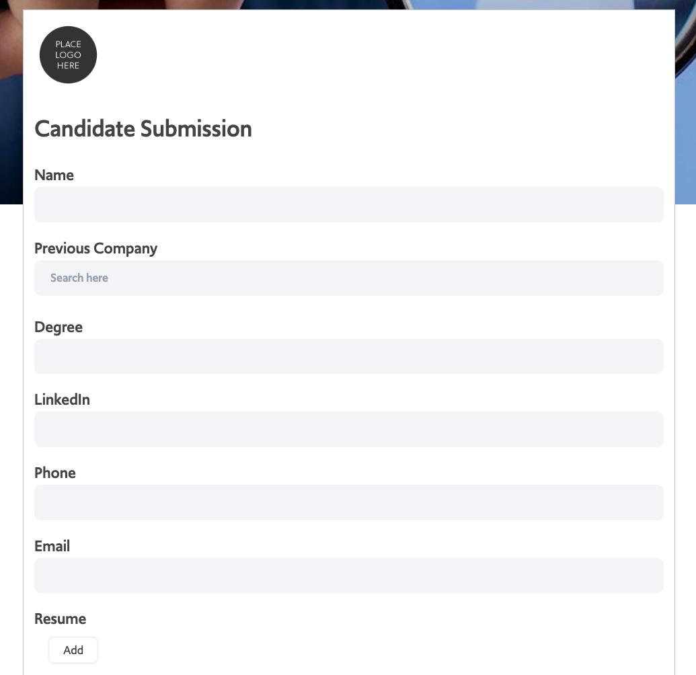Click the 'Search here' placeholder text
This screenshot has height=675, width=696.
tap(79, 278)
